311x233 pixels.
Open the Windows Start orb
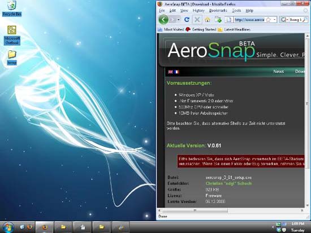pyautogui.click(x=8, y=227)
